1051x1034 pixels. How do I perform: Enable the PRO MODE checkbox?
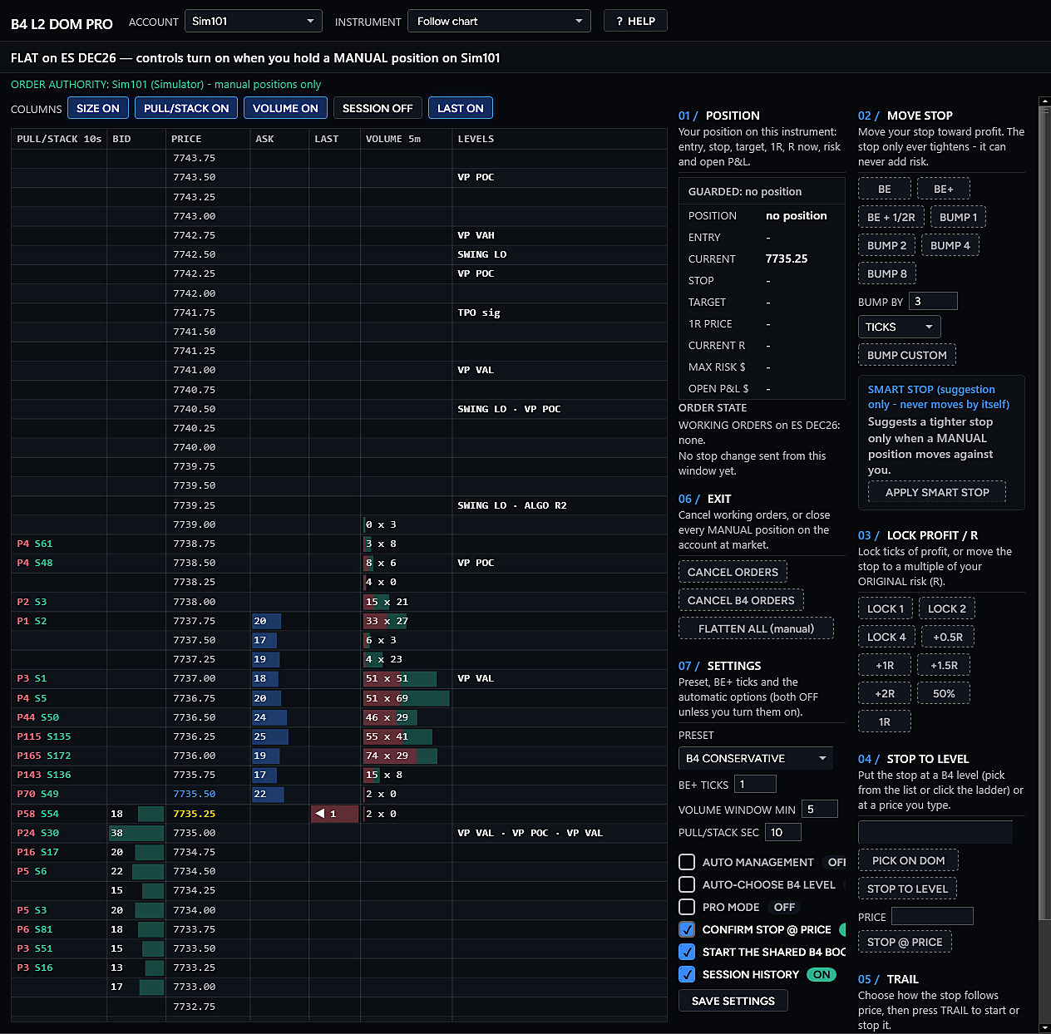(x=687, y=907)
